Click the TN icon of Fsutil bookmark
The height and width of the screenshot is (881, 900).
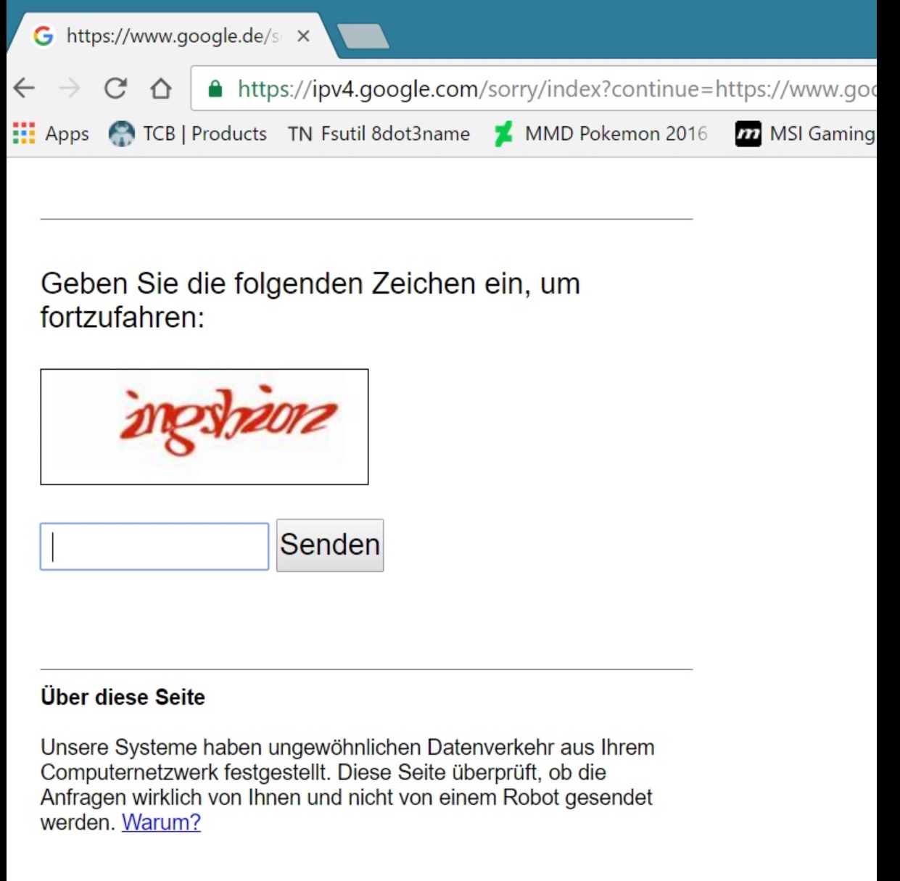[300, 134]
